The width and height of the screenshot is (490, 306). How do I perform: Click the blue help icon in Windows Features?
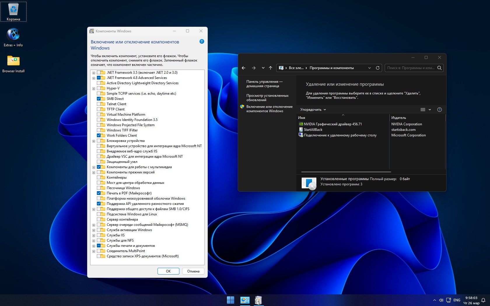pos(202,42)
